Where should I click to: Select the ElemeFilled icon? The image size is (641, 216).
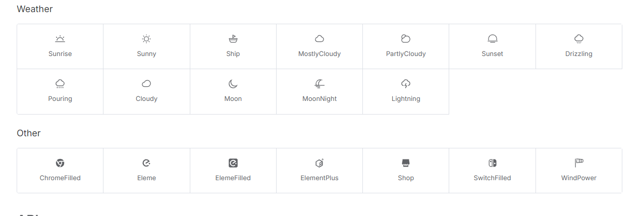(233, 171)
